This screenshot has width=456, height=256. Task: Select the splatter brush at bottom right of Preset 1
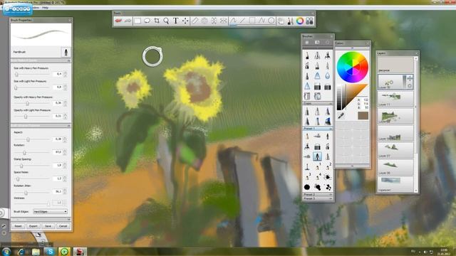coord(328,187)
